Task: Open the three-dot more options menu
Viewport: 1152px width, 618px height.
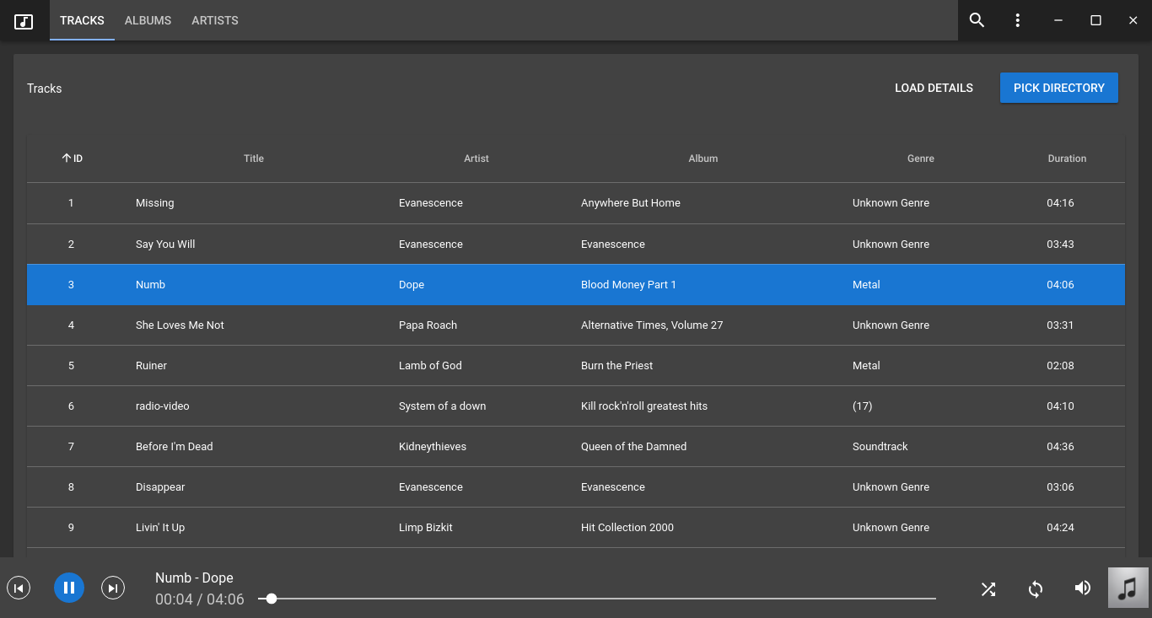Action: (1018, 20)
